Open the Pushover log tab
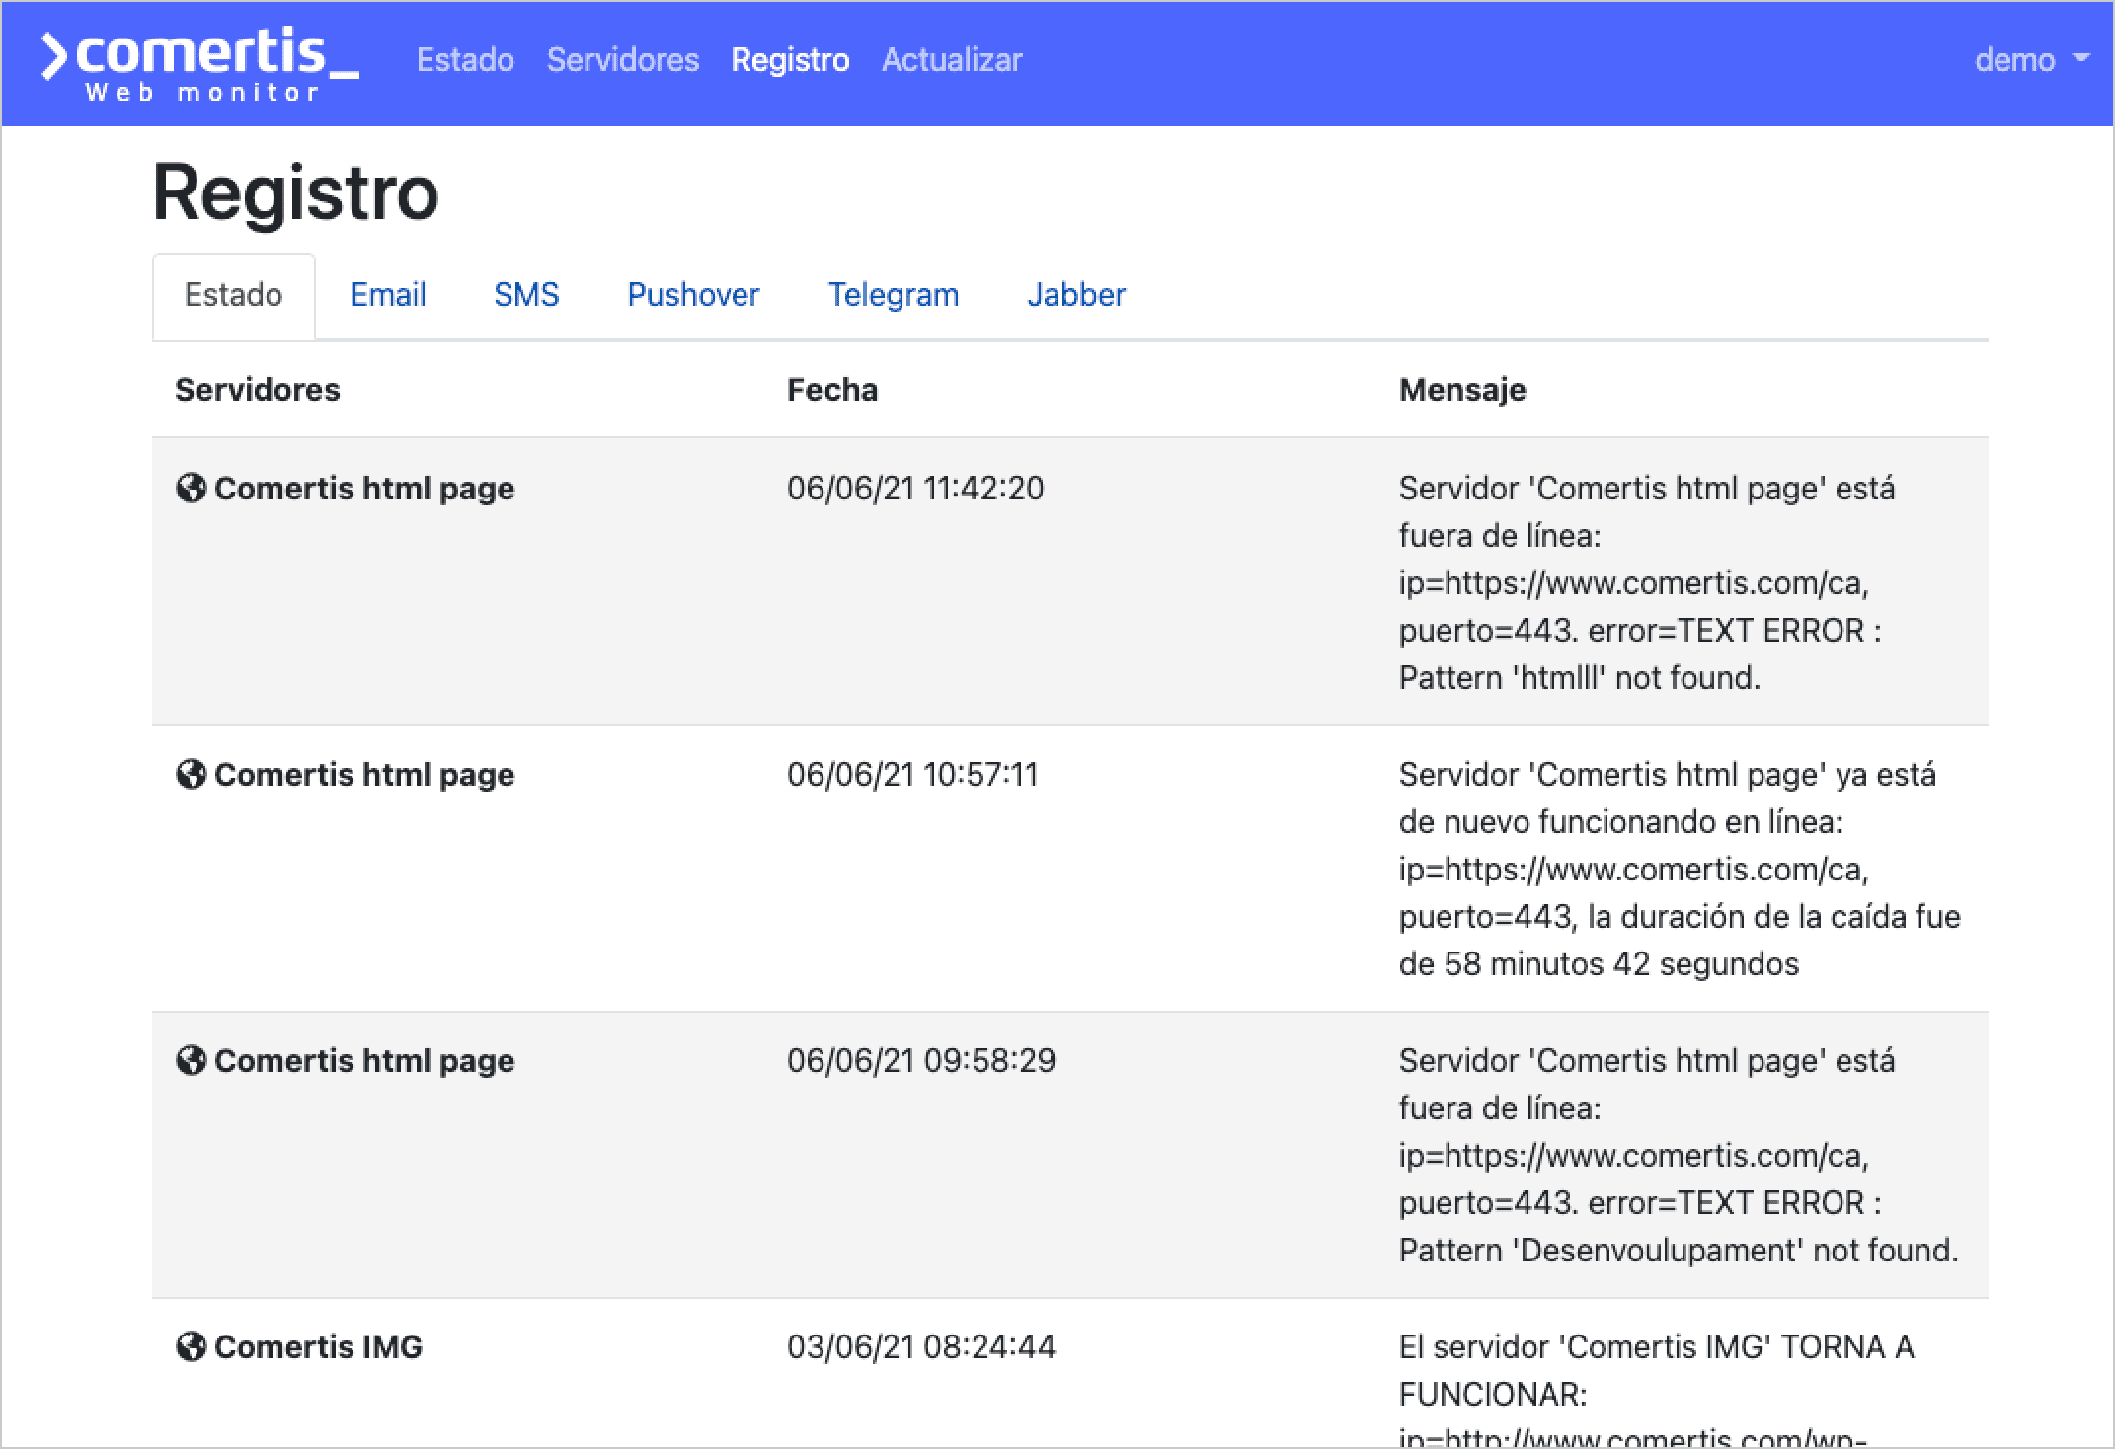The width and height of the screenshot is (2115, 1449). pos(693,295)
